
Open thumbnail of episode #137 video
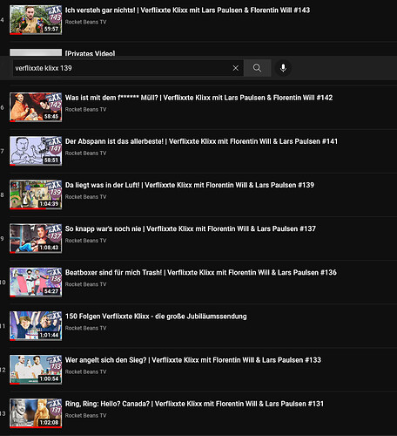[x=36, y=239]
